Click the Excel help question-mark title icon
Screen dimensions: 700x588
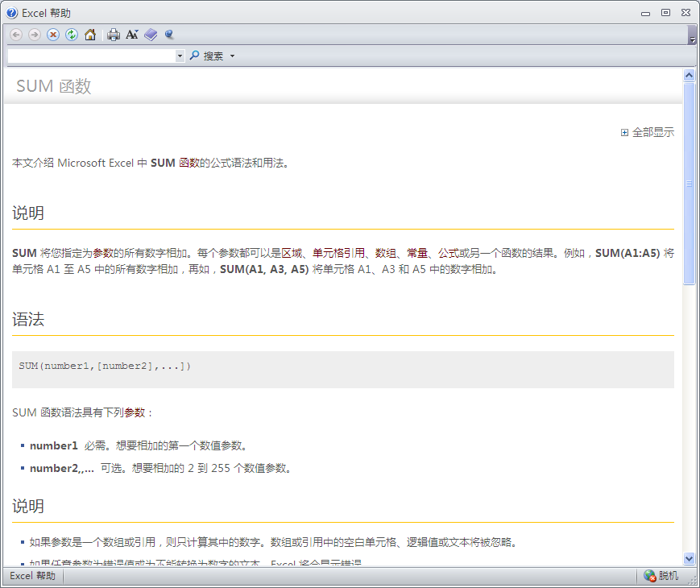coord(12,13)
